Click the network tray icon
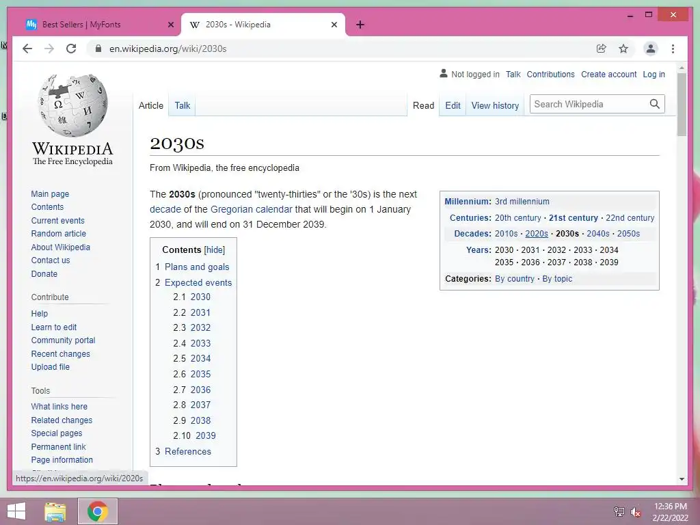The image size is (700, 525). (619, 511)
